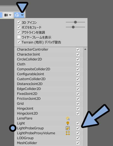This screenshot has width=113, height=146.
Task: Click the ギズモをフェード slider handle
Action: [x=73, y=27]
